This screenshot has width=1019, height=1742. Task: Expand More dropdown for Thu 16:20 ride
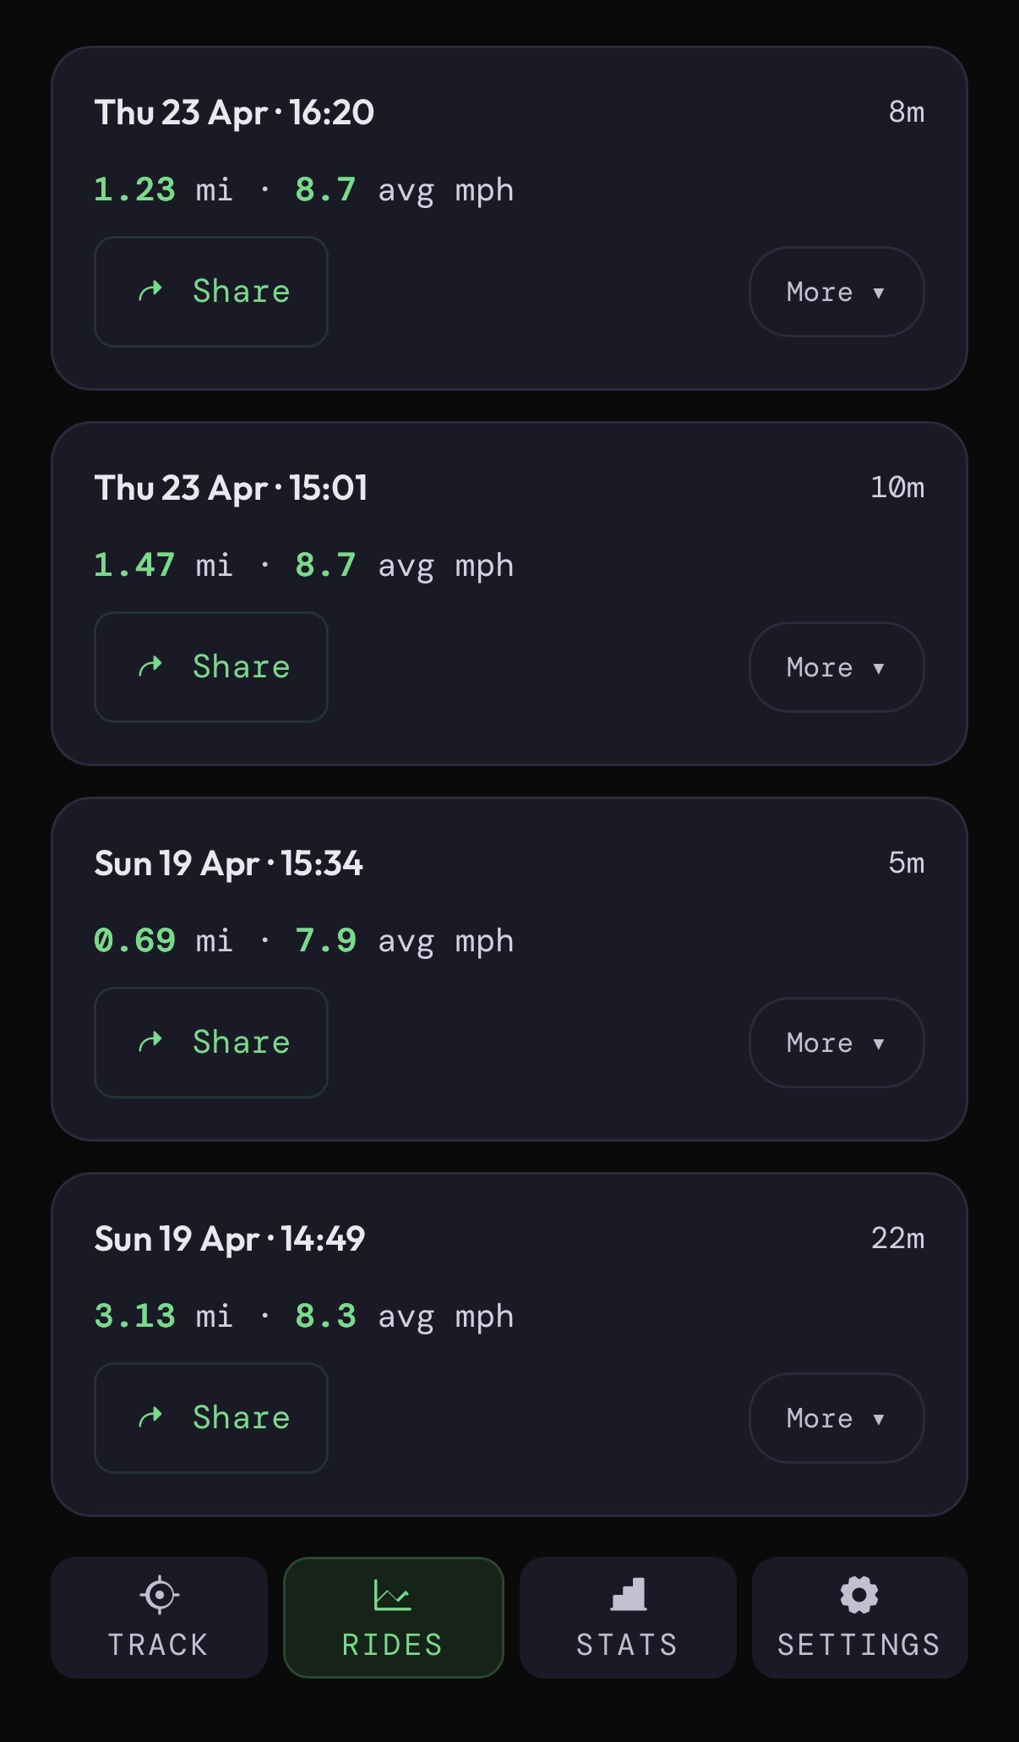pos(836,292)
